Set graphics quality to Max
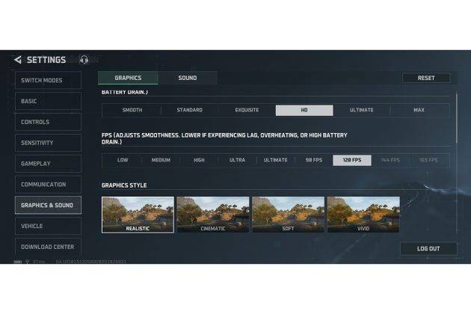471x314 pixels. pos(419,110)
